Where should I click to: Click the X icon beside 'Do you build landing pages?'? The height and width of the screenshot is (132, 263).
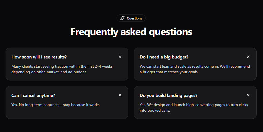pos(248,95)
